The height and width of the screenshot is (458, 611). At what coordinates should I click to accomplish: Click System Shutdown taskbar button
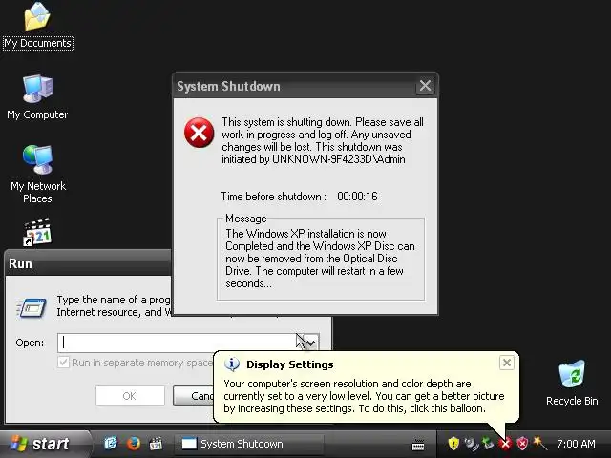coord(248,444)
